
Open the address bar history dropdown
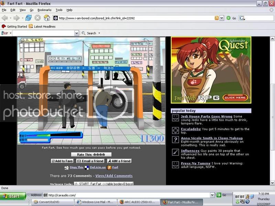click(222, 18)
